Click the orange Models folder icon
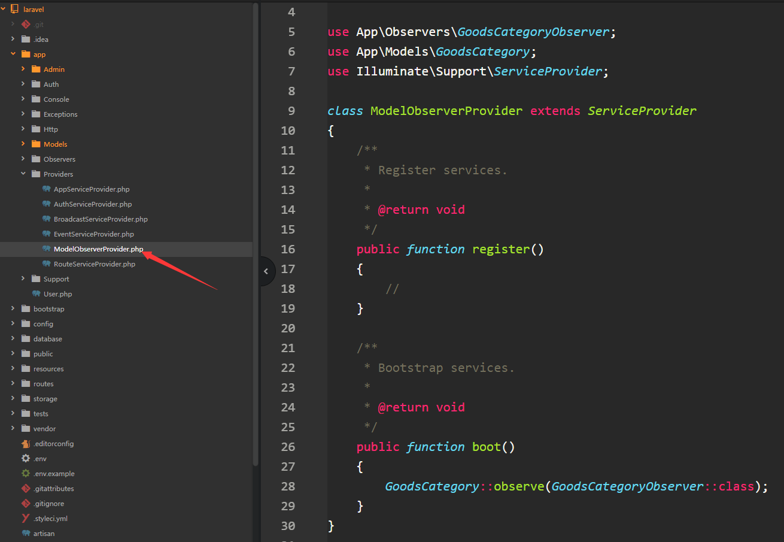Viewport: 784px width, 542px height. [35, 144]
